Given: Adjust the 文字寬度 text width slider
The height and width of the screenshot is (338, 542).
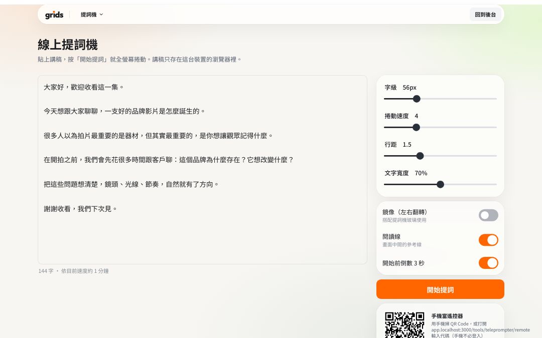Looking at the screenshot, I should 440,184.
